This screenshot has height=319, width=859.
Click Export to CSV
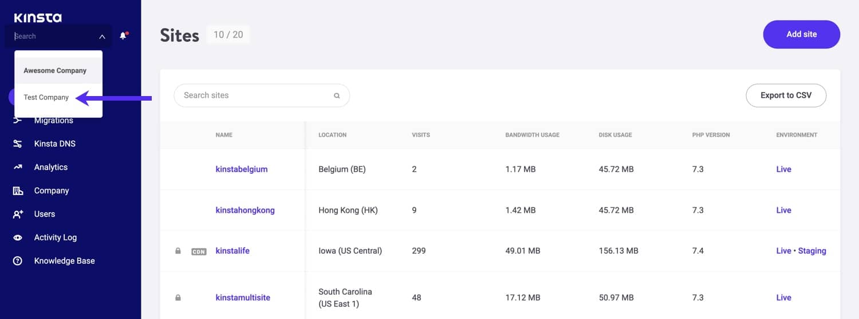point(786,95)
